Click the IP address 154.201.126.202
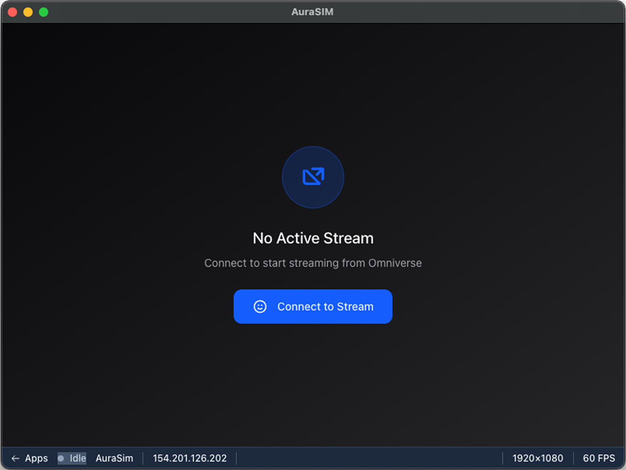This screenshot has height=470, width=626. 190,458
